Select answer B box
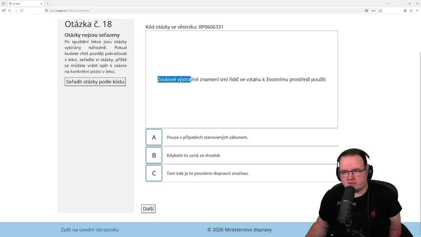 coord(154,155)
